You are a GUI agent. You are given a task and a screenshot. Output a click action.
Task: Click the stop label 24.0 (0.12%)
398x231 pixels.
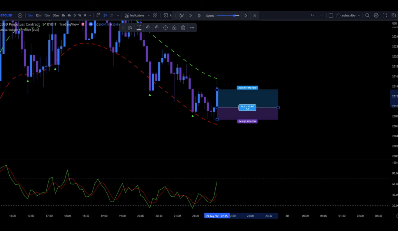point(247,121)
